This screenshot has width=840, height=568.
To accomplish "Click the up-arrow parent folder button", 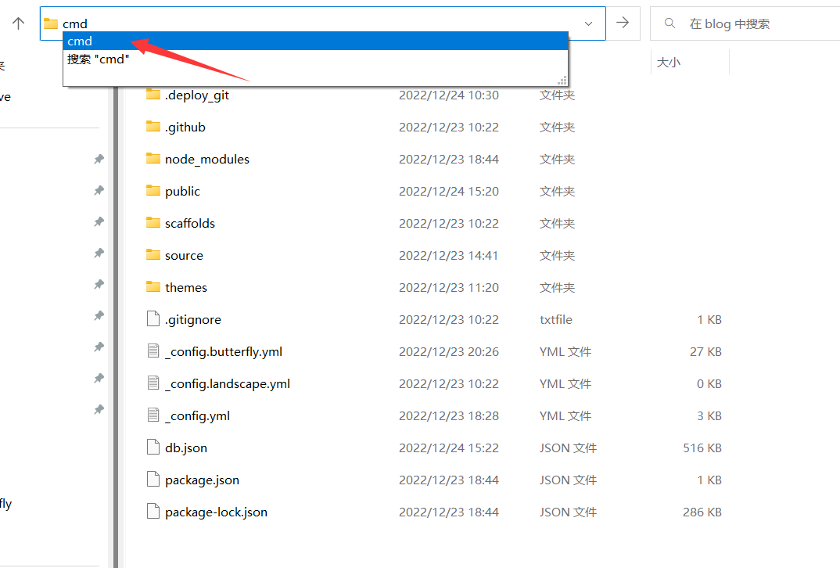I will [x=19, y=23].
